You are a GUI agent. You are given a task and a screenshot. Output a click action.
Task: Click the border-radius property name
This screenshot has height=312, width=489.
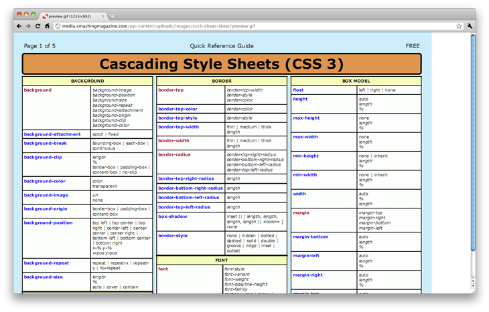tap(175, 154)
